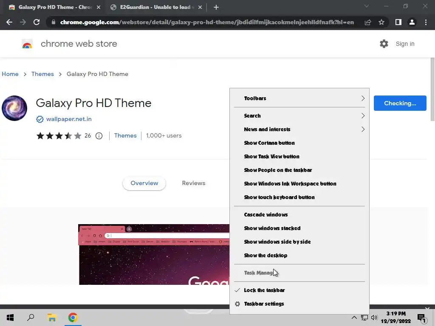435x326 pixels.
Task: Toggle Show Windows Ink Workspace button
Action: (x=299, y=184)
